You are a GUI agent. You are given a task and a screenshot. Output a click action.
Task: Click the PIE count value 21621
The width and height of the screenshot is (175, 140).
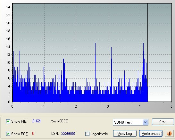(x=37, y=121)
